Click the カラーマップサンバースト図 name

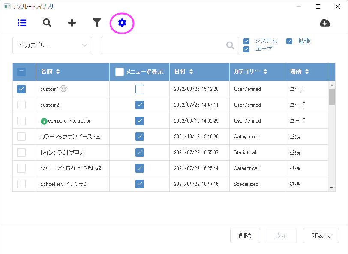tap(70, 137)
